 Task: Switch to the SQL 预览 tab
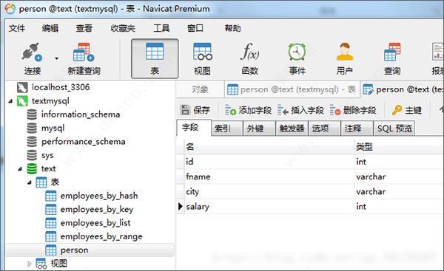(394, 128)
